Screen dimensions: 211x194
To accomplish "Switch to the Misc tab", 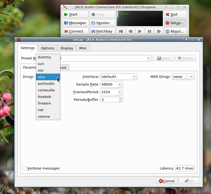I will click(83, 48).
